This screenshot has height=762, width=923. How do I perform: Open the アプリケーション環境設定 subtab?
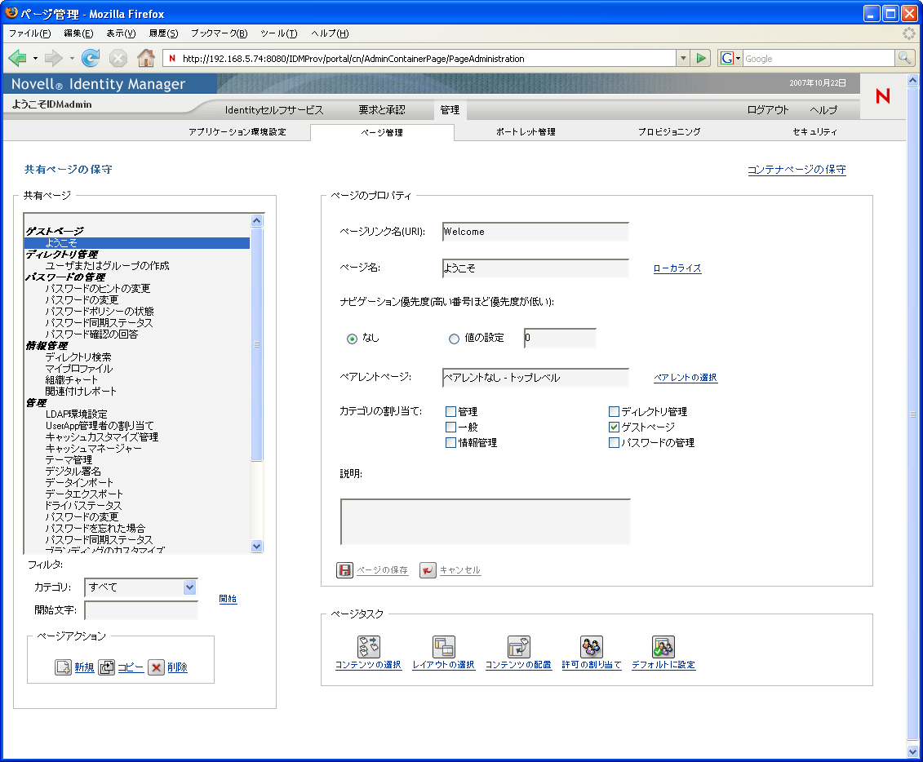[237, 132]
